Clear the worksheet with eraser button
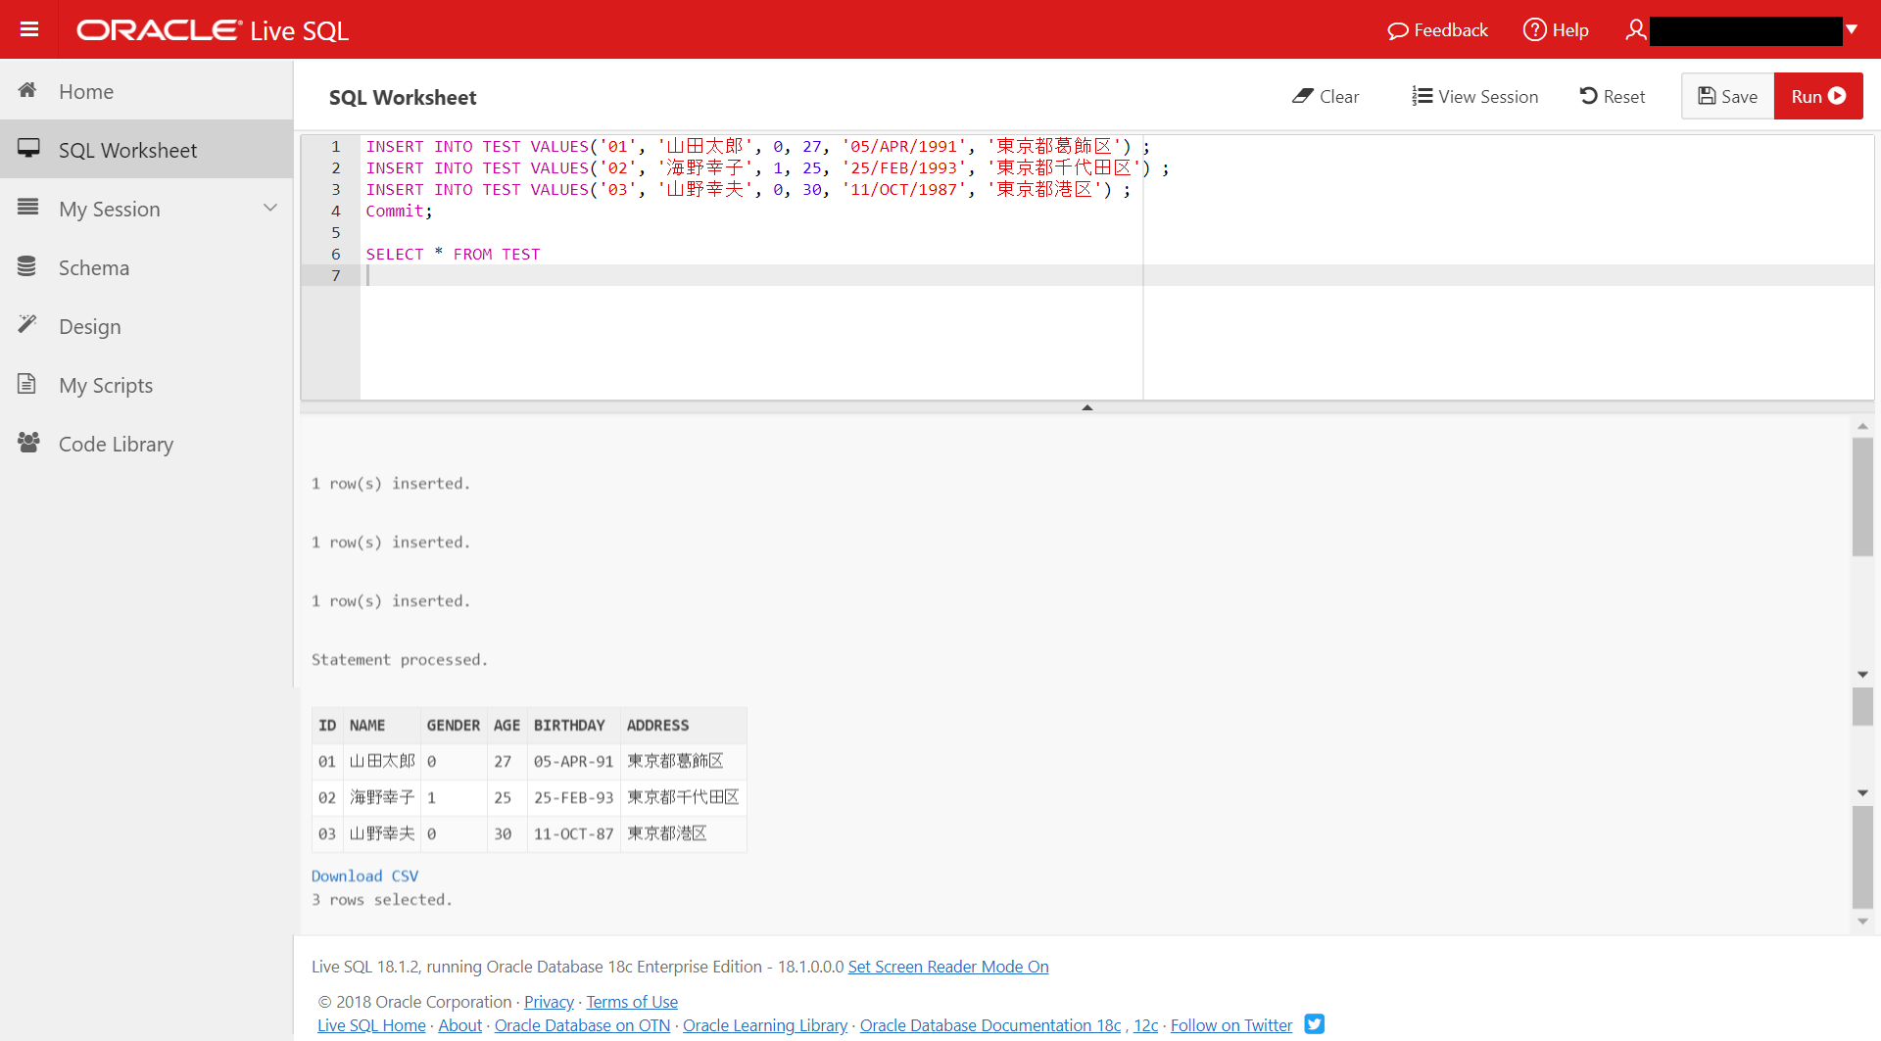Screen dimensions: 1881x1041 1326,97
